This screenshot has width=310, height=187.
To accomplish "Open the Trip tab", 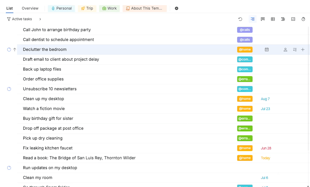I will point(87,9).
